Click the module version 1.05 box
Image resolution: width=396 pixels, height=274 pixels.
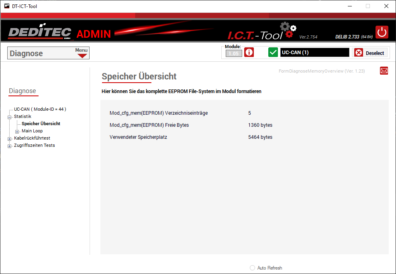coord(234,53)
